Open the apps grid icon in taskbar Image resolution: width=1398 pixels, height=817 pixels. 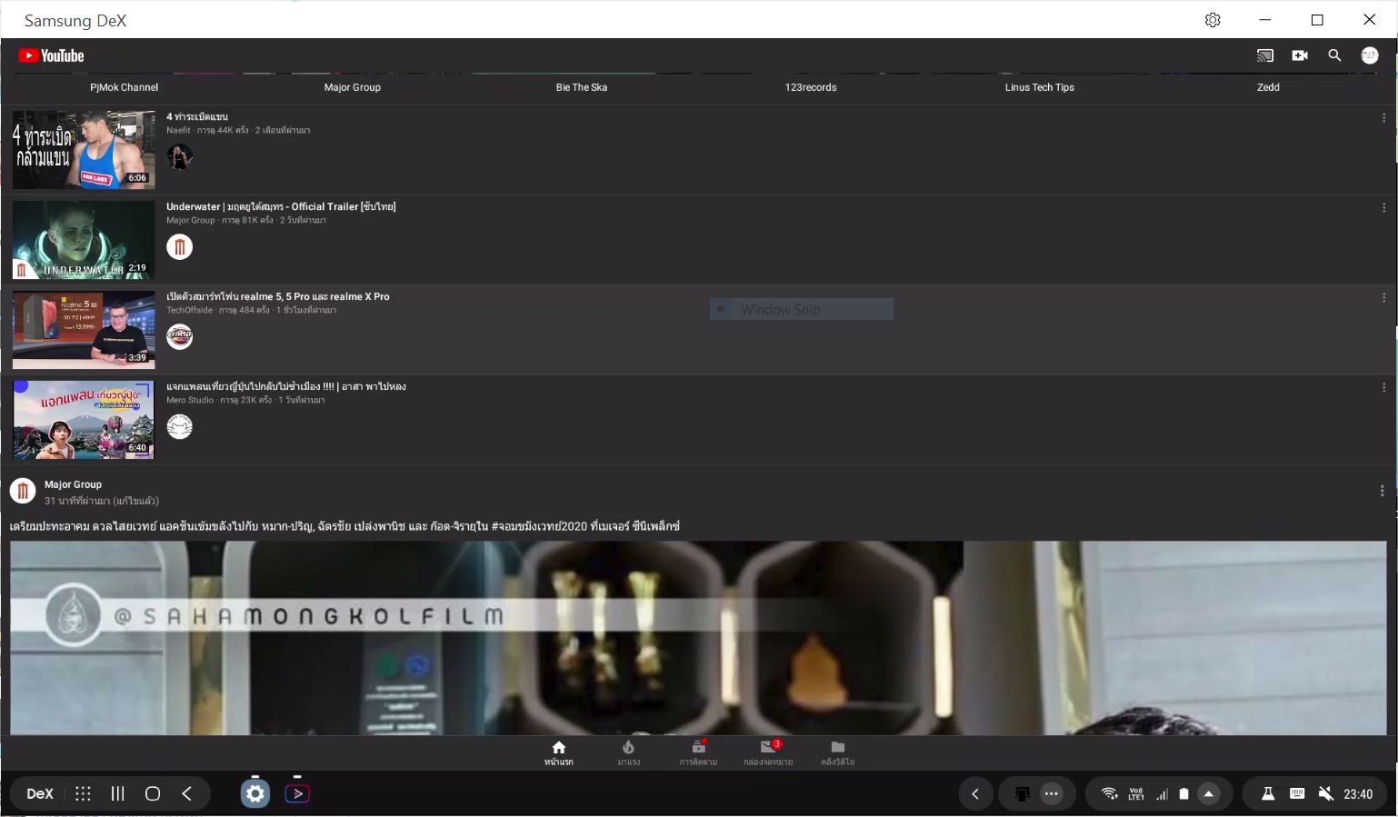83,793
